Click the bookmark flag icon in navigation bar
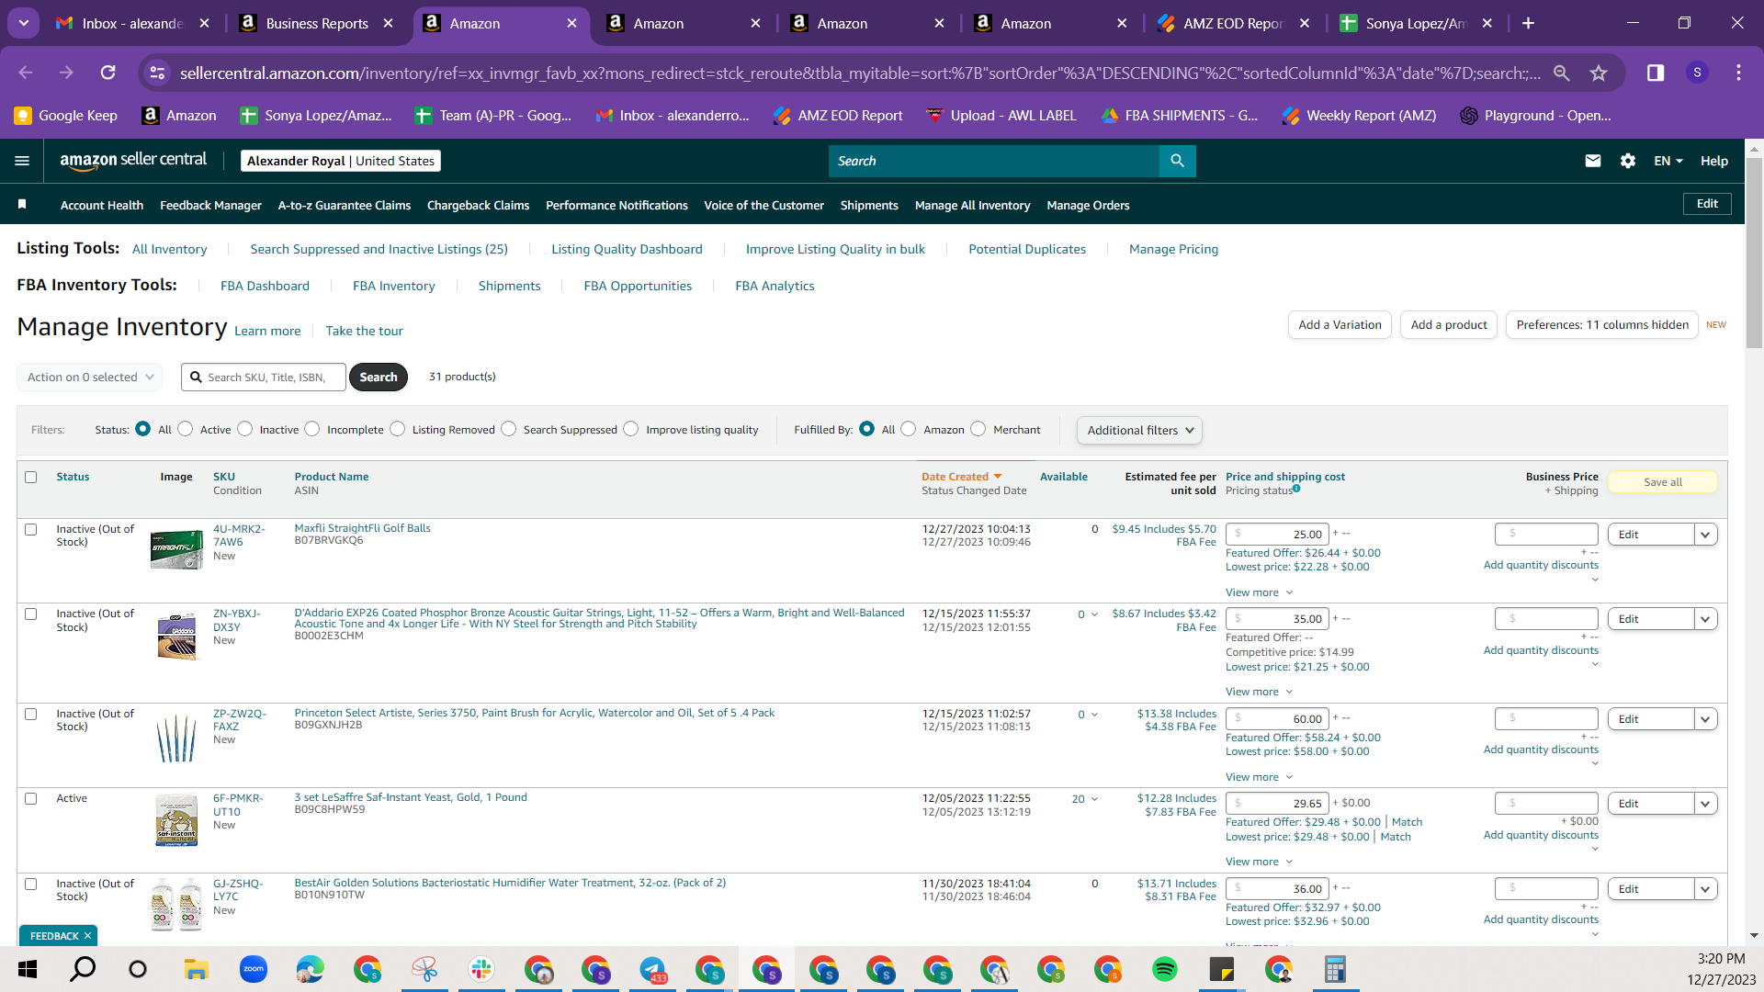The height and width of the screenshot is (992, 1764). tap(22, 204)
